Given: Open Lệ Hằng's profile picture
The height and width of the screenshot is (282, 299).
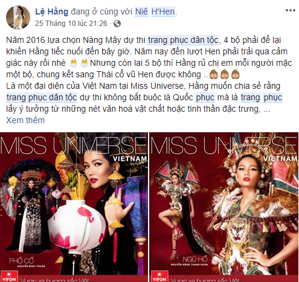Looking at the screenshot, I should 18,18.
